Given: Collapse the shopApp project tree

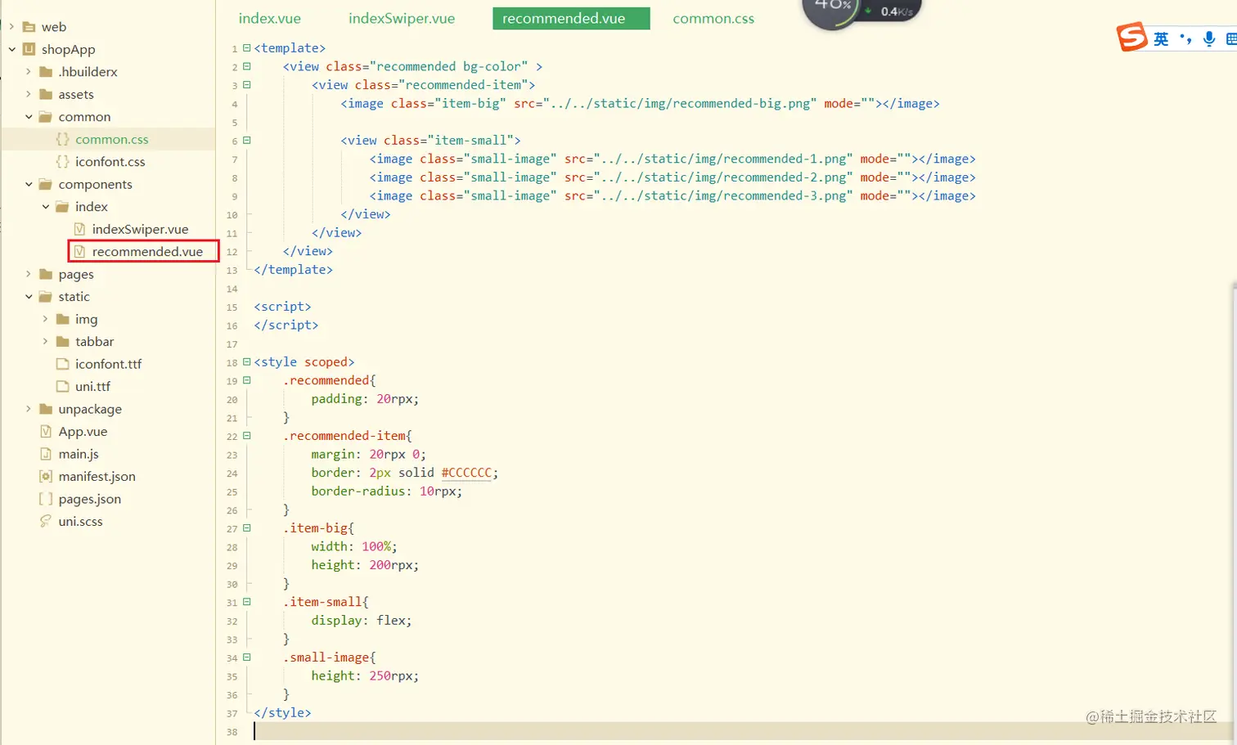Looking at the screenshot, I should click(x=11, y=49).
